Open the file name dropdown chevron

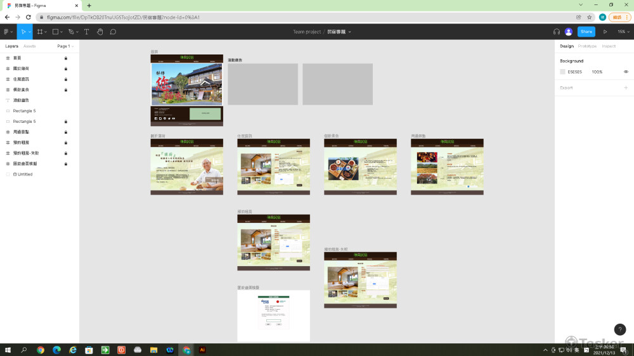click(349, 32)
